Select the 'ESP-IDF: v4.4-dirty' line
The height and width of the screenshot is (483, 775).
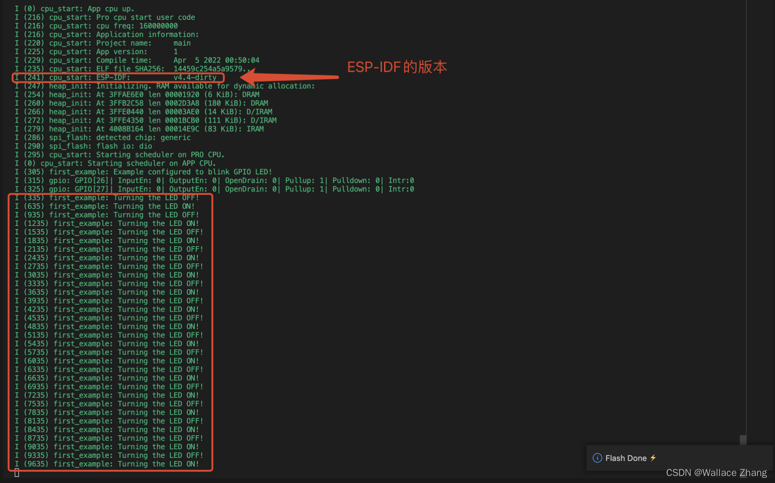(116, 77)
